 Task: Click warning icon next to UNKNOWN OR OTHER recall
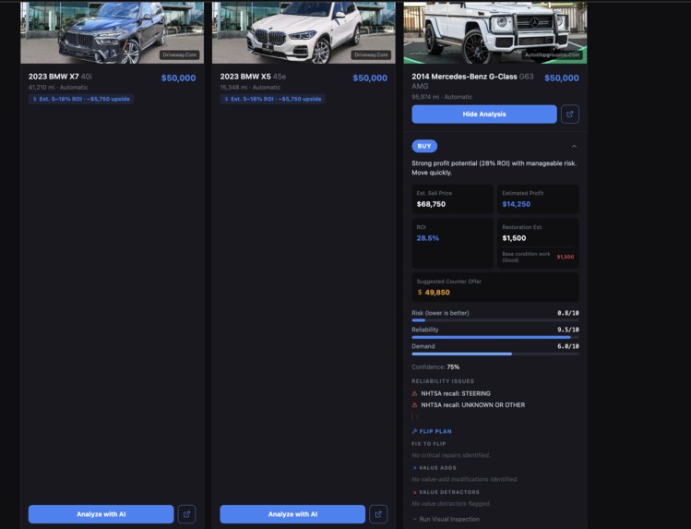414,405
